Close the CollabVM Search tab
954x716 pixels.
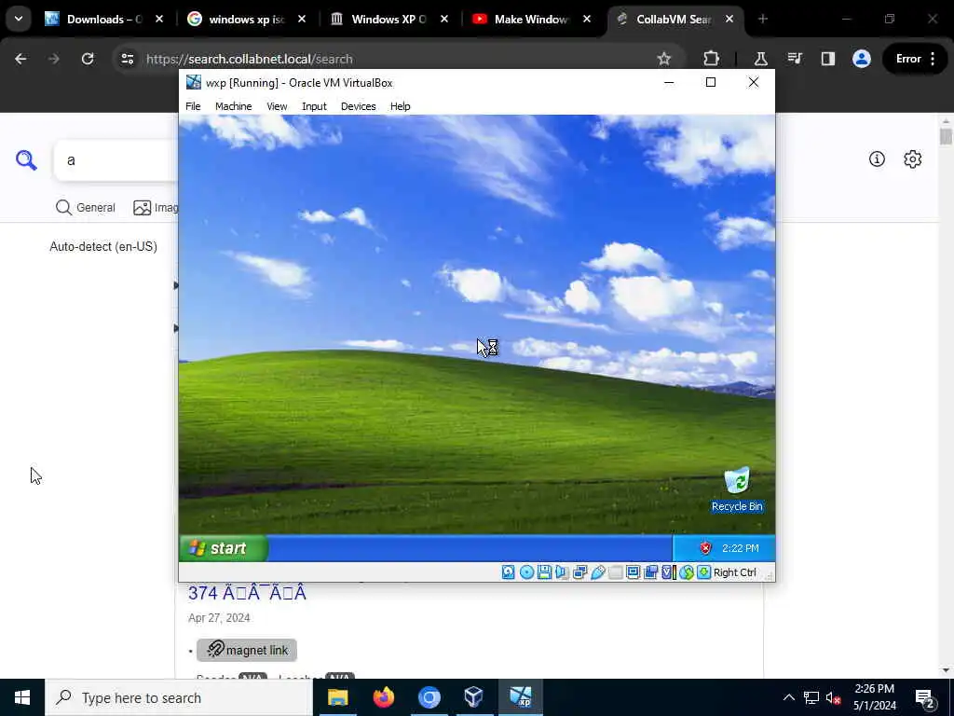point(729,20)
